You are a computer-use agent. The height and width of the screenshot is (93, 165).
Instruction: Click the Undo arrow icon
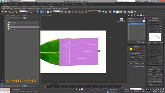[x=2, y=12]
